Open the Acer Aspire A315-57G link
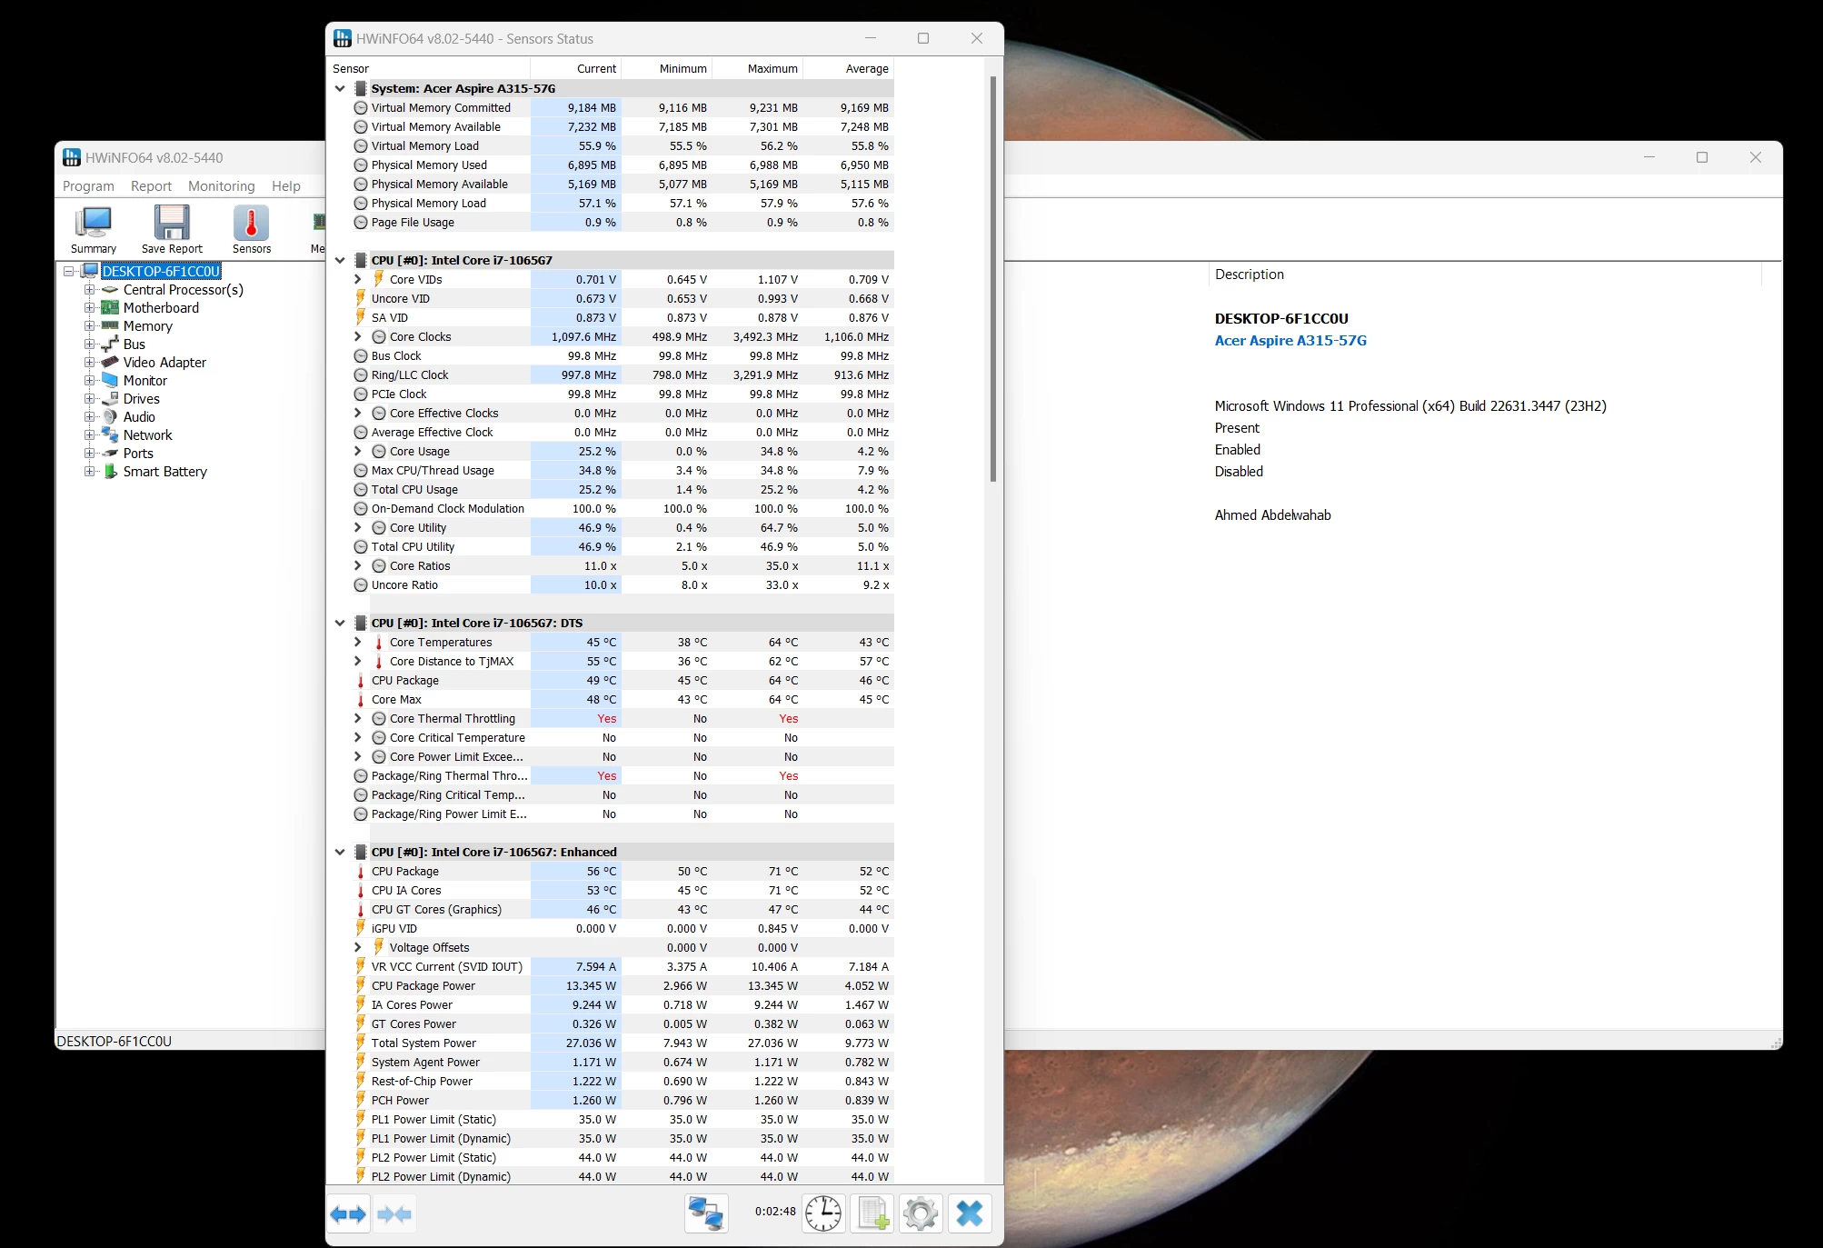 [x=1290, y=341]
